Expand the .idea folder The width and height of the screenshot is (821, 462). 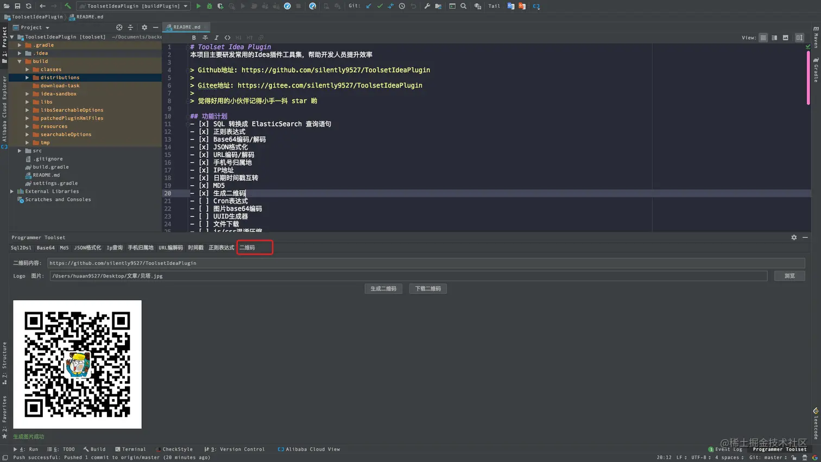pyautogui.click(x=20, y=53)
